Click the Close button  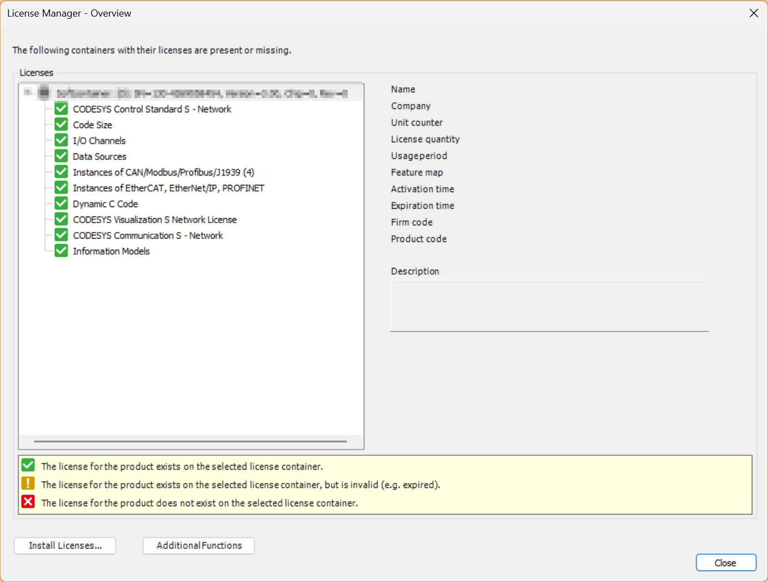tap(726, 563)
